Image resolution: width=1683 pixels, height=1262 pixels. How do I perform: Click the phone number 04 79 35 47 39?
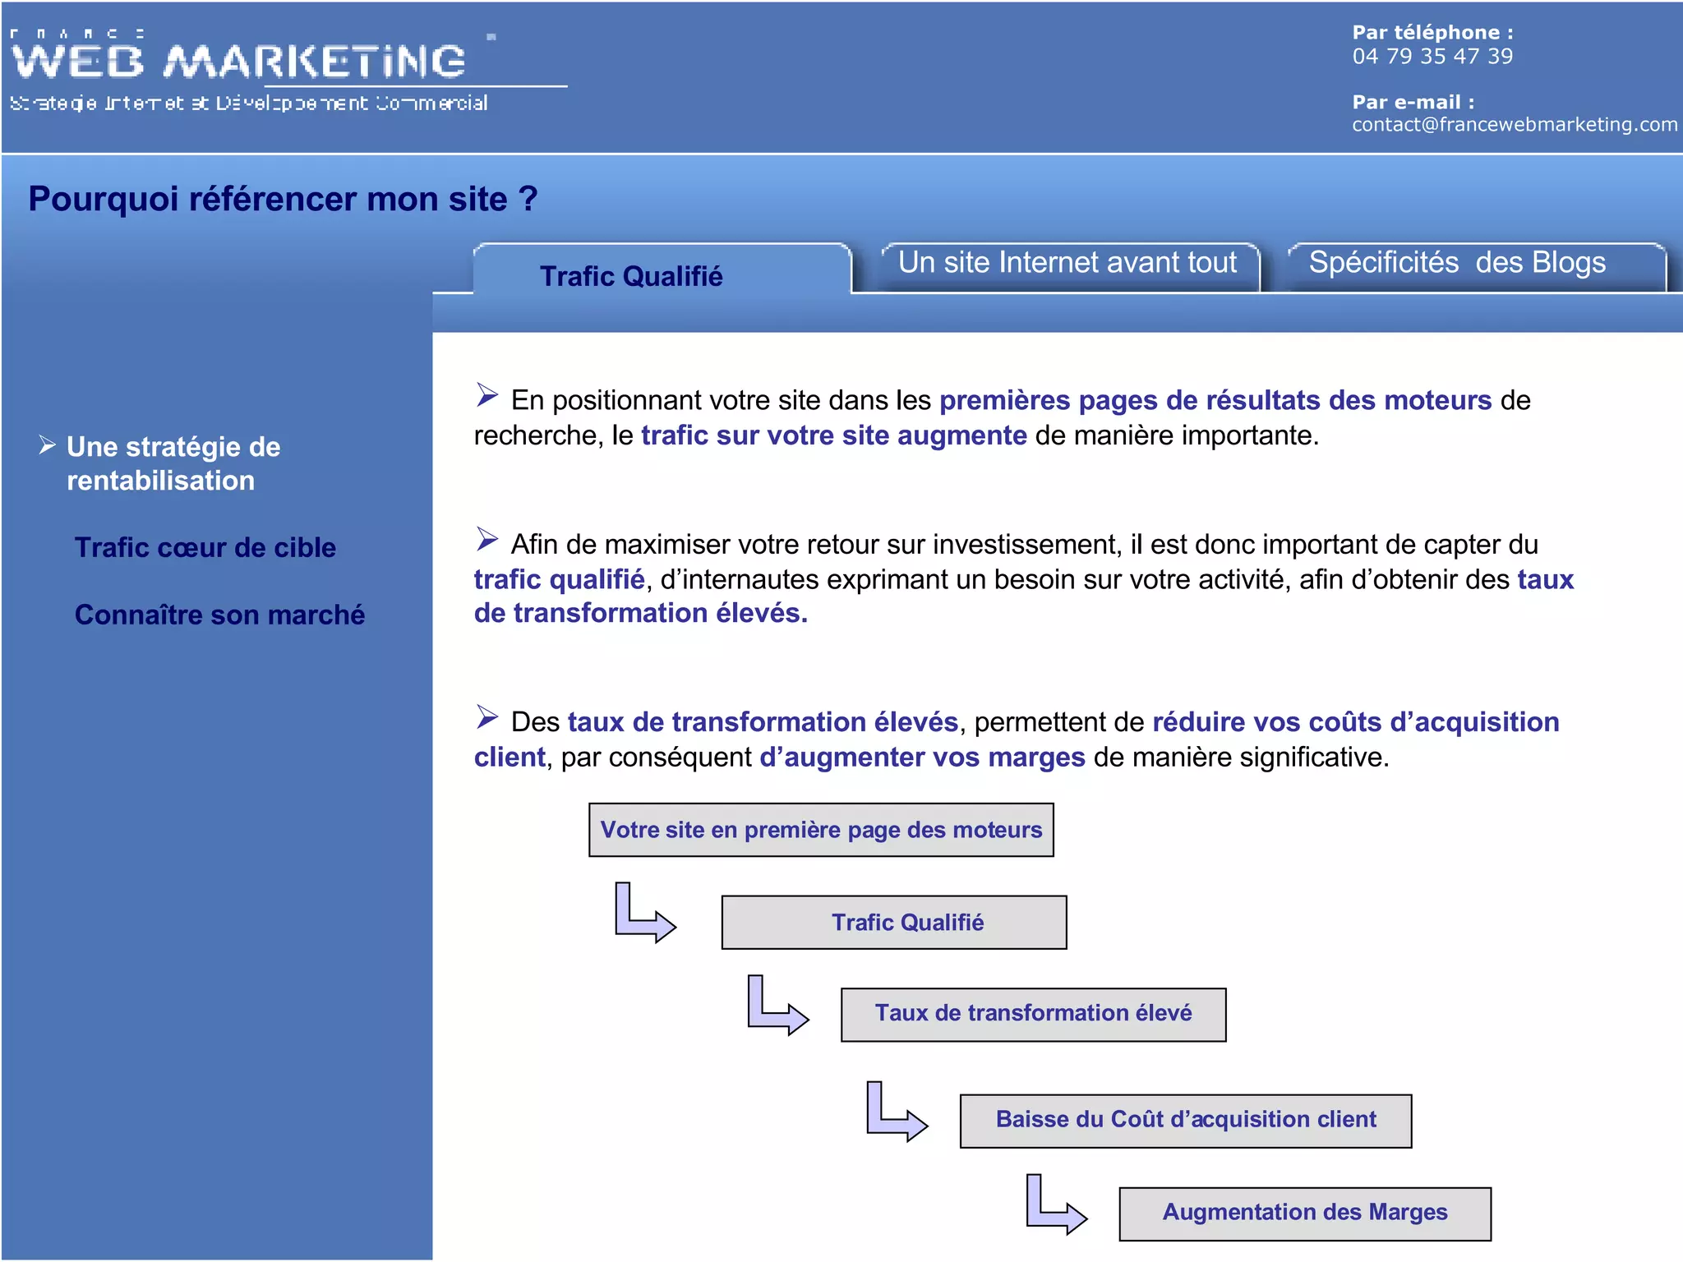pyautogui.click(x=1432, y=57)
